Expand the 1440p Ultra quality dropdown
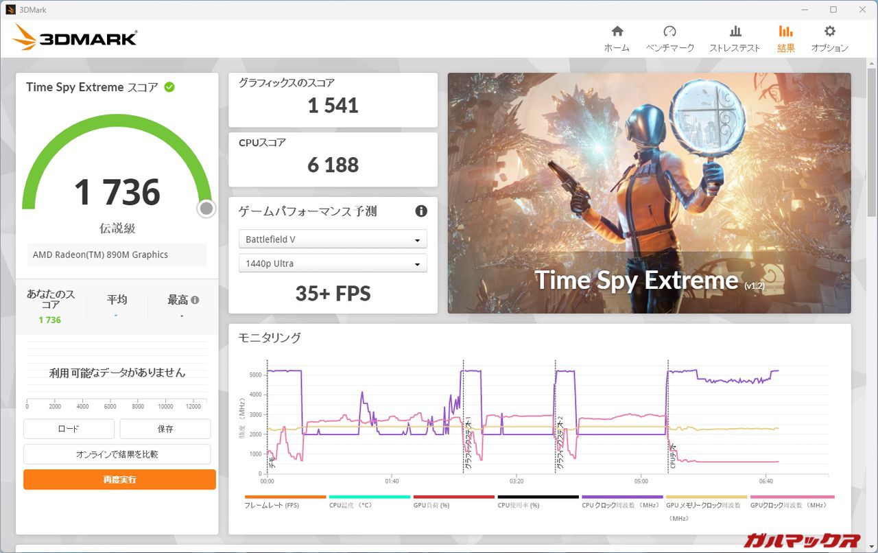Image resolution: width=878 pixels, height=553 pixels. pyautogui.click(x=333, y=263)
